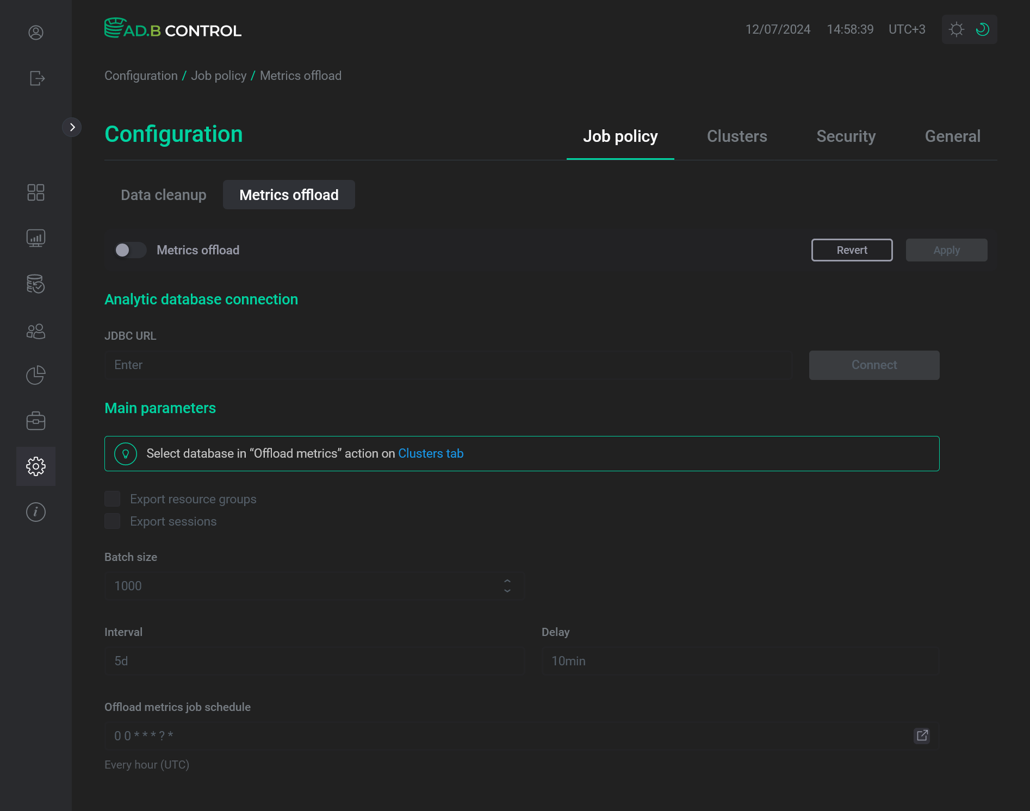This screenshot has height=811, width=1030.
Task: Switch to light theme via sun icon
Action: pyautogui.click(x=957, y=29)
